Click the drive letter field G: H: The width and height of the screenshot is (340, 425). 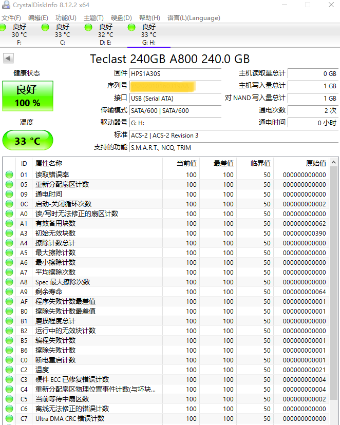point(175,123)
